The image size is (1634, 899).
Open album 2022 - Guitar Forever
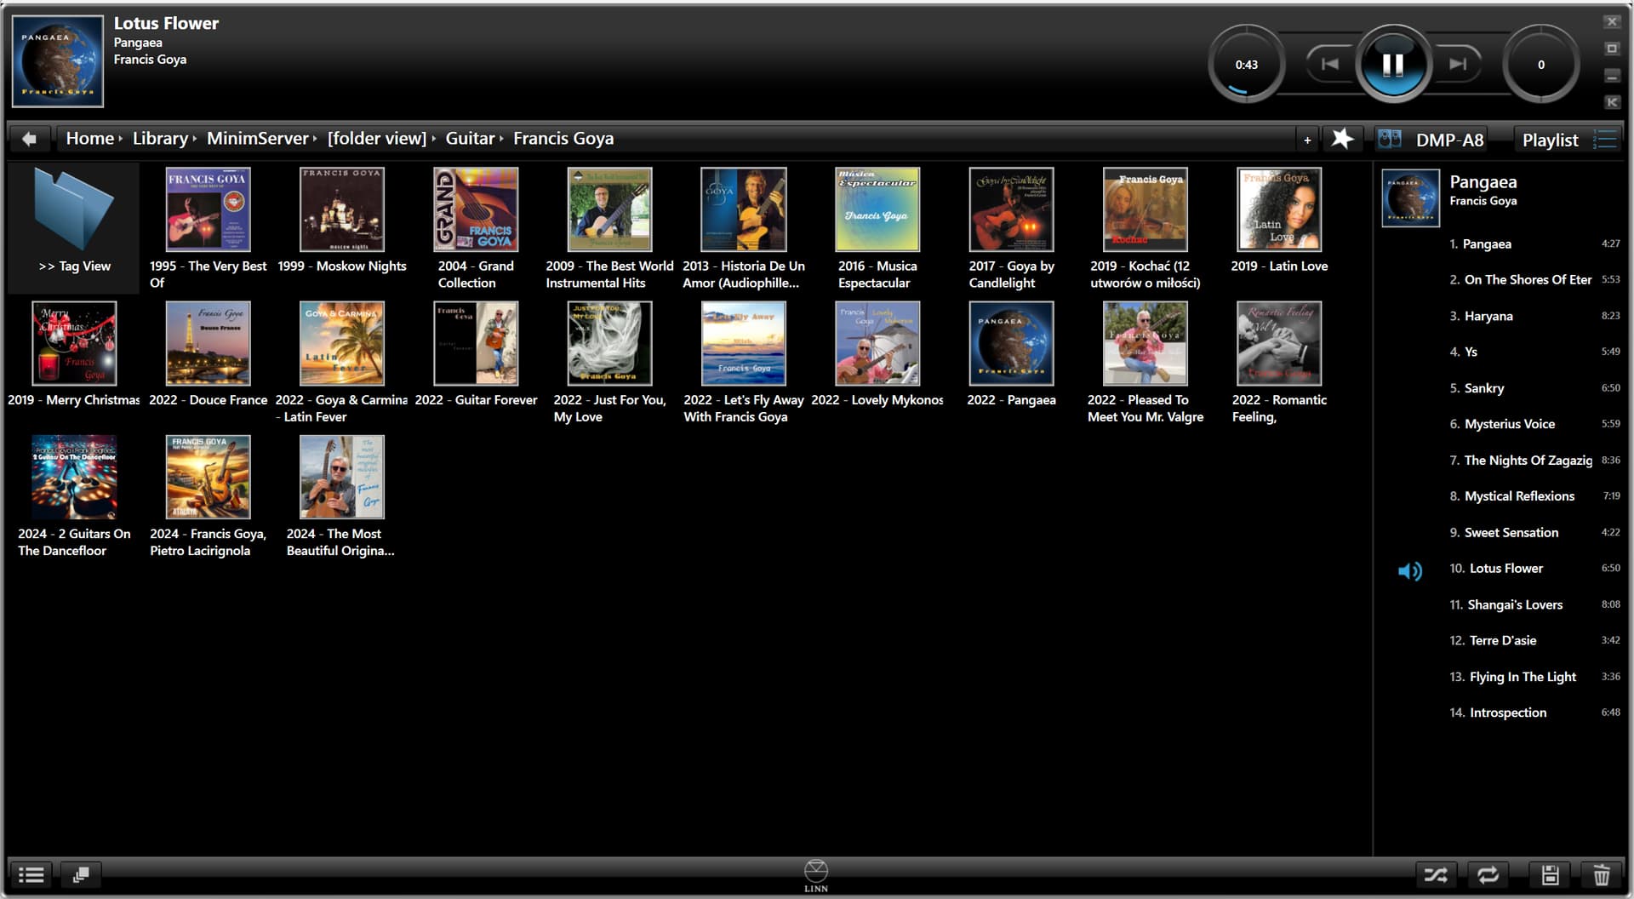click(x=476, y=355)
